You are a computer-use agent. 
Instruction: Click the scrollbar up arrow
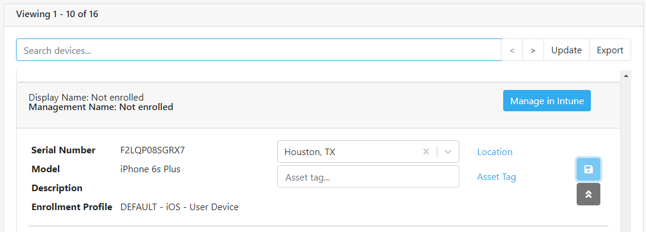pyautogui.click(x=626, y=76)
